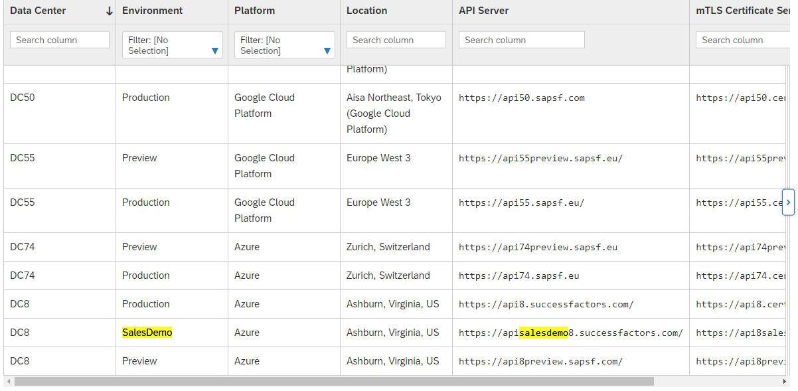This screenshot has height=391, width=798.
Task: Open the https://apisalesdemo8.successfactors.com/ link
Action: coord(568,332)
